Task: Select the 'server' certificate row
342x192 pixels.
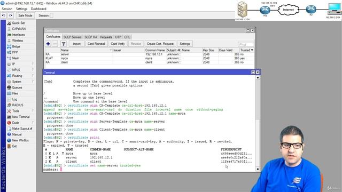Action: pos(150,54)
